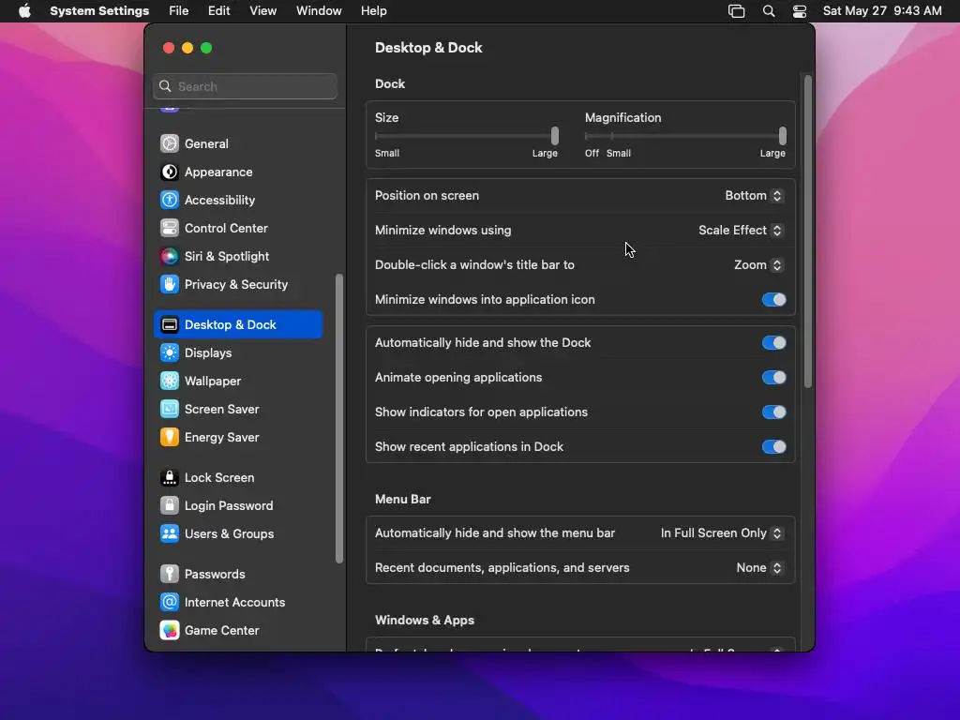960x720 pixels.
Task: Click the Control Center icon in sidebar
Action: 170,228
